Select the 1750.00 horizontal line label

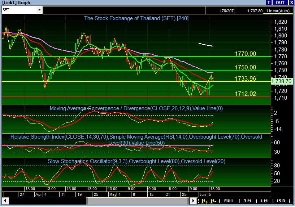click(x=245, y=68)
